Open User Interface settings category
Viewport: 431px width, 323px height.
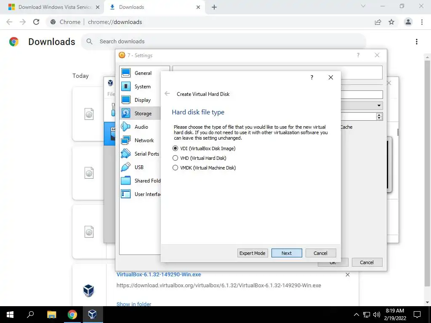(x=141, y=194)
